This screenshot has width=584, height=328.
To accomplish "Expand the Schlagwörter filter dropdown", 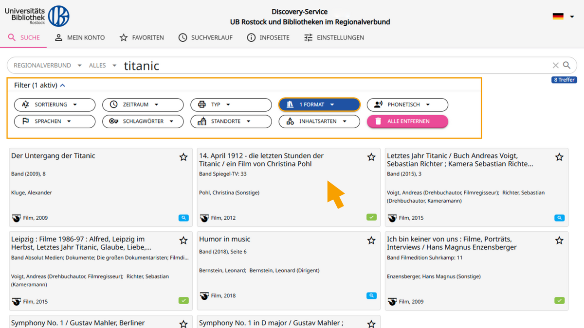I will pyautogui.click(x=143, y=121).
